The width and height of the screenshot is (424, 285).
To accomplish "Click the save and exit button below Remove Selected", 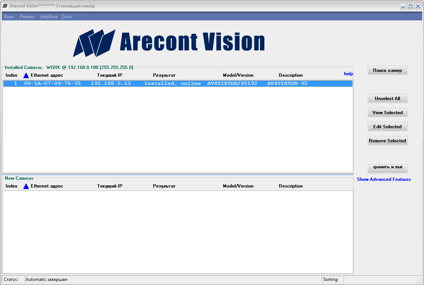I will [x=387, y=169].
